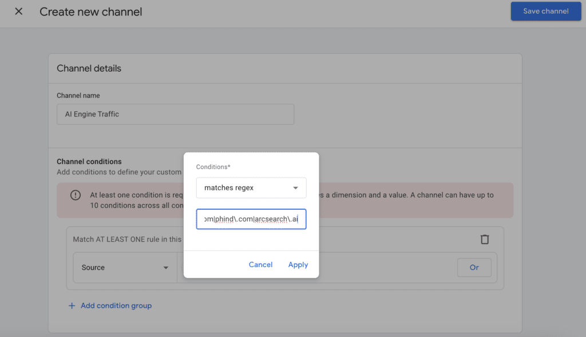The width and height of the screenshot is (586, 337).
Task: Open the matches regex operator dropdown
Action: [x=251, y=187]
